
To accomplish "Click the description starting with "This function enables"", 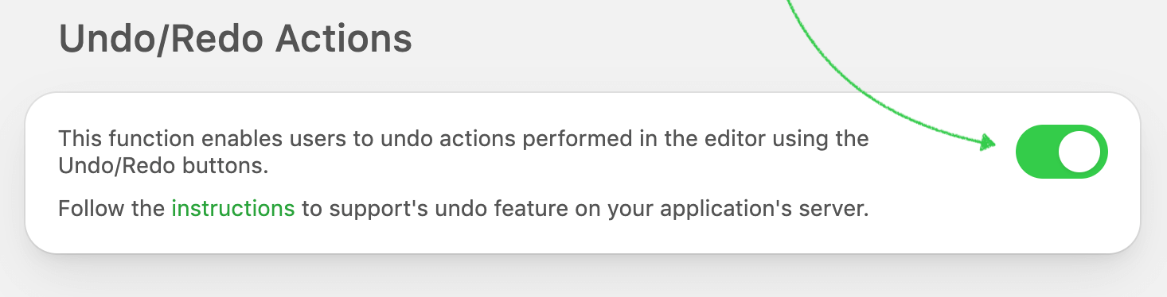I will (463, 152).
